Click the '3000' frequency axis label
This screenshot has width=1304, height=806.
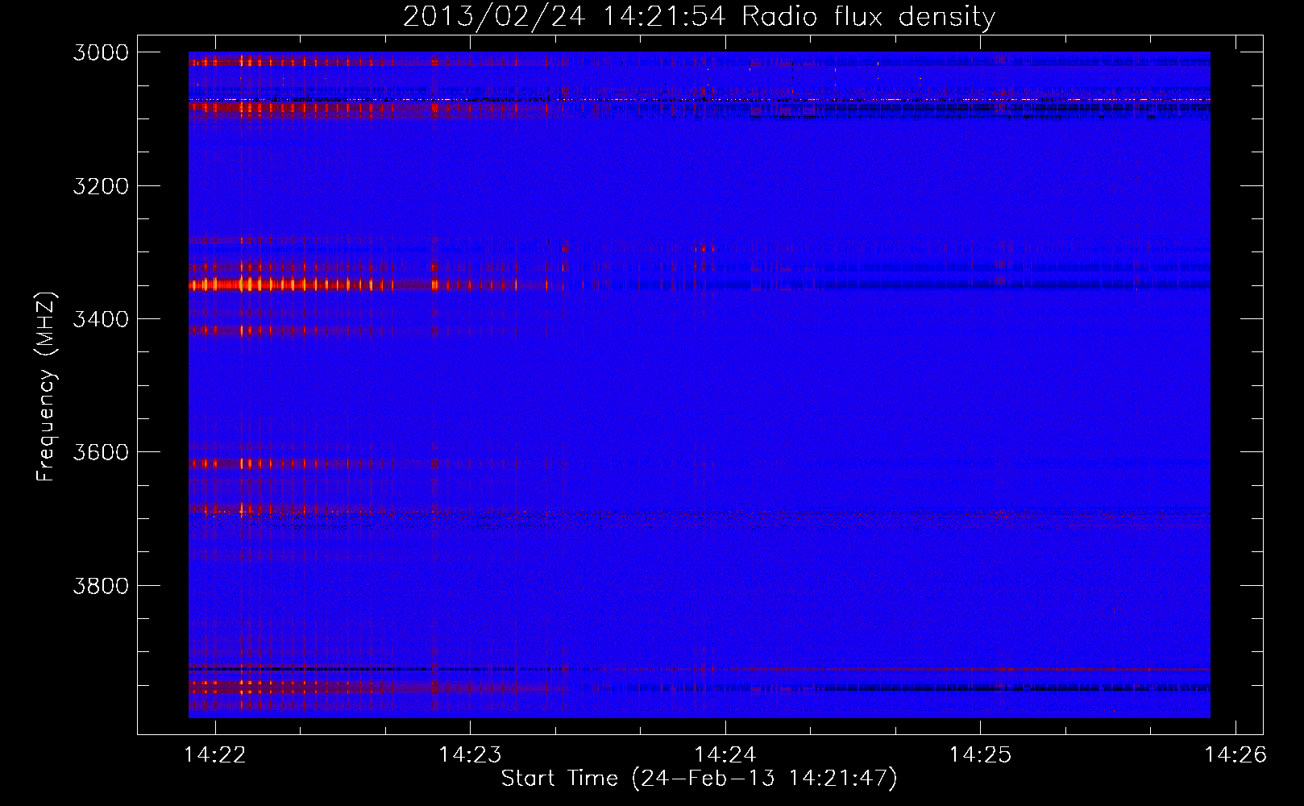(101, 52)
